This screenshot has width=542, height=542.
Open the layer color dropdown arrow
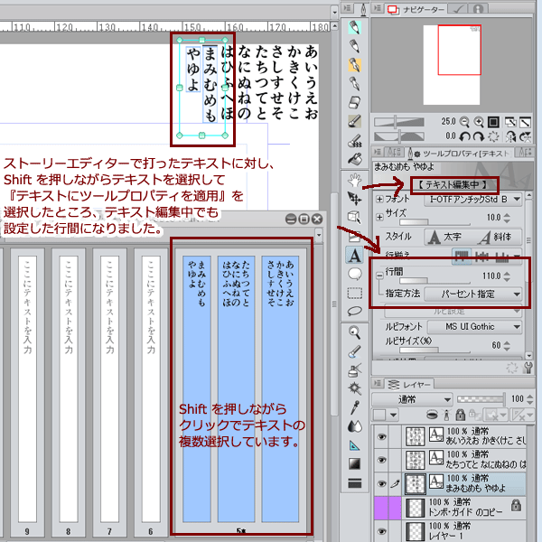click(x=394, y=415)
